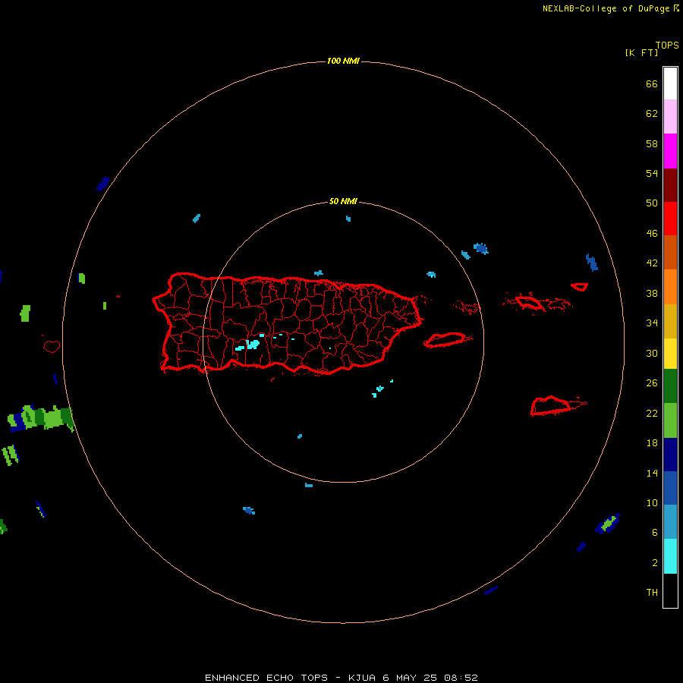Click the small Mona island outline far west
This screenshot has height=683, width=683.
tap(52, 346)
